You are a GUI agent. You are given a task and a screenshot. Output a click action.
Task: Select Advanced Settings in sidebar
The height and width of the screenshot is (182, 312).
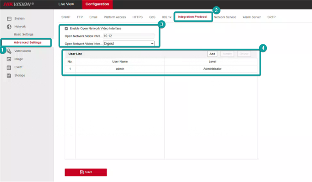(28, 42)
